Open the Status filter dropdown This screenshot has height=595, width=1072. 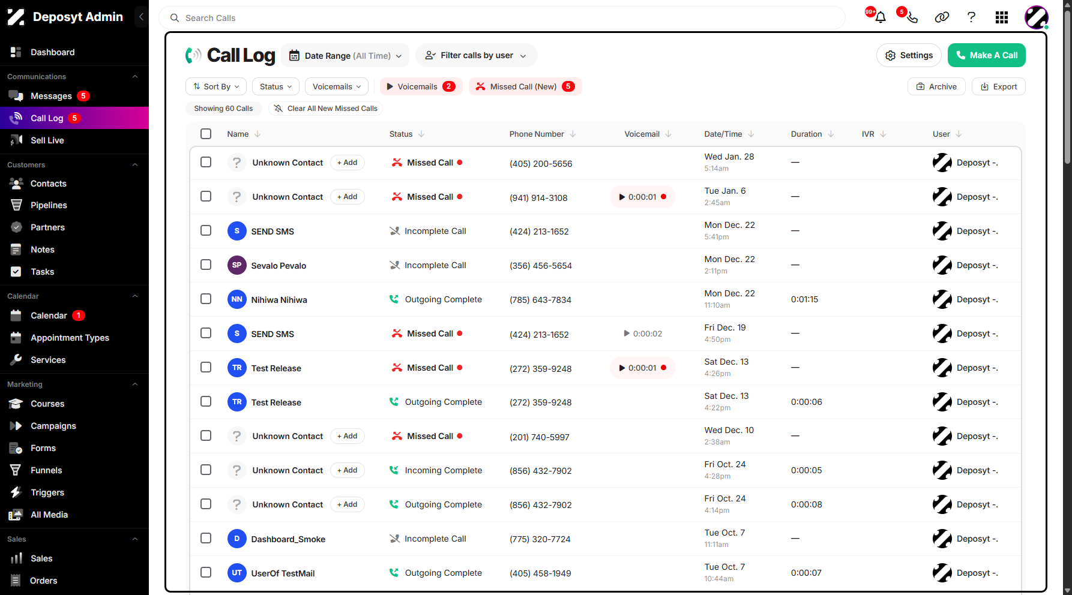coord(276,86)
